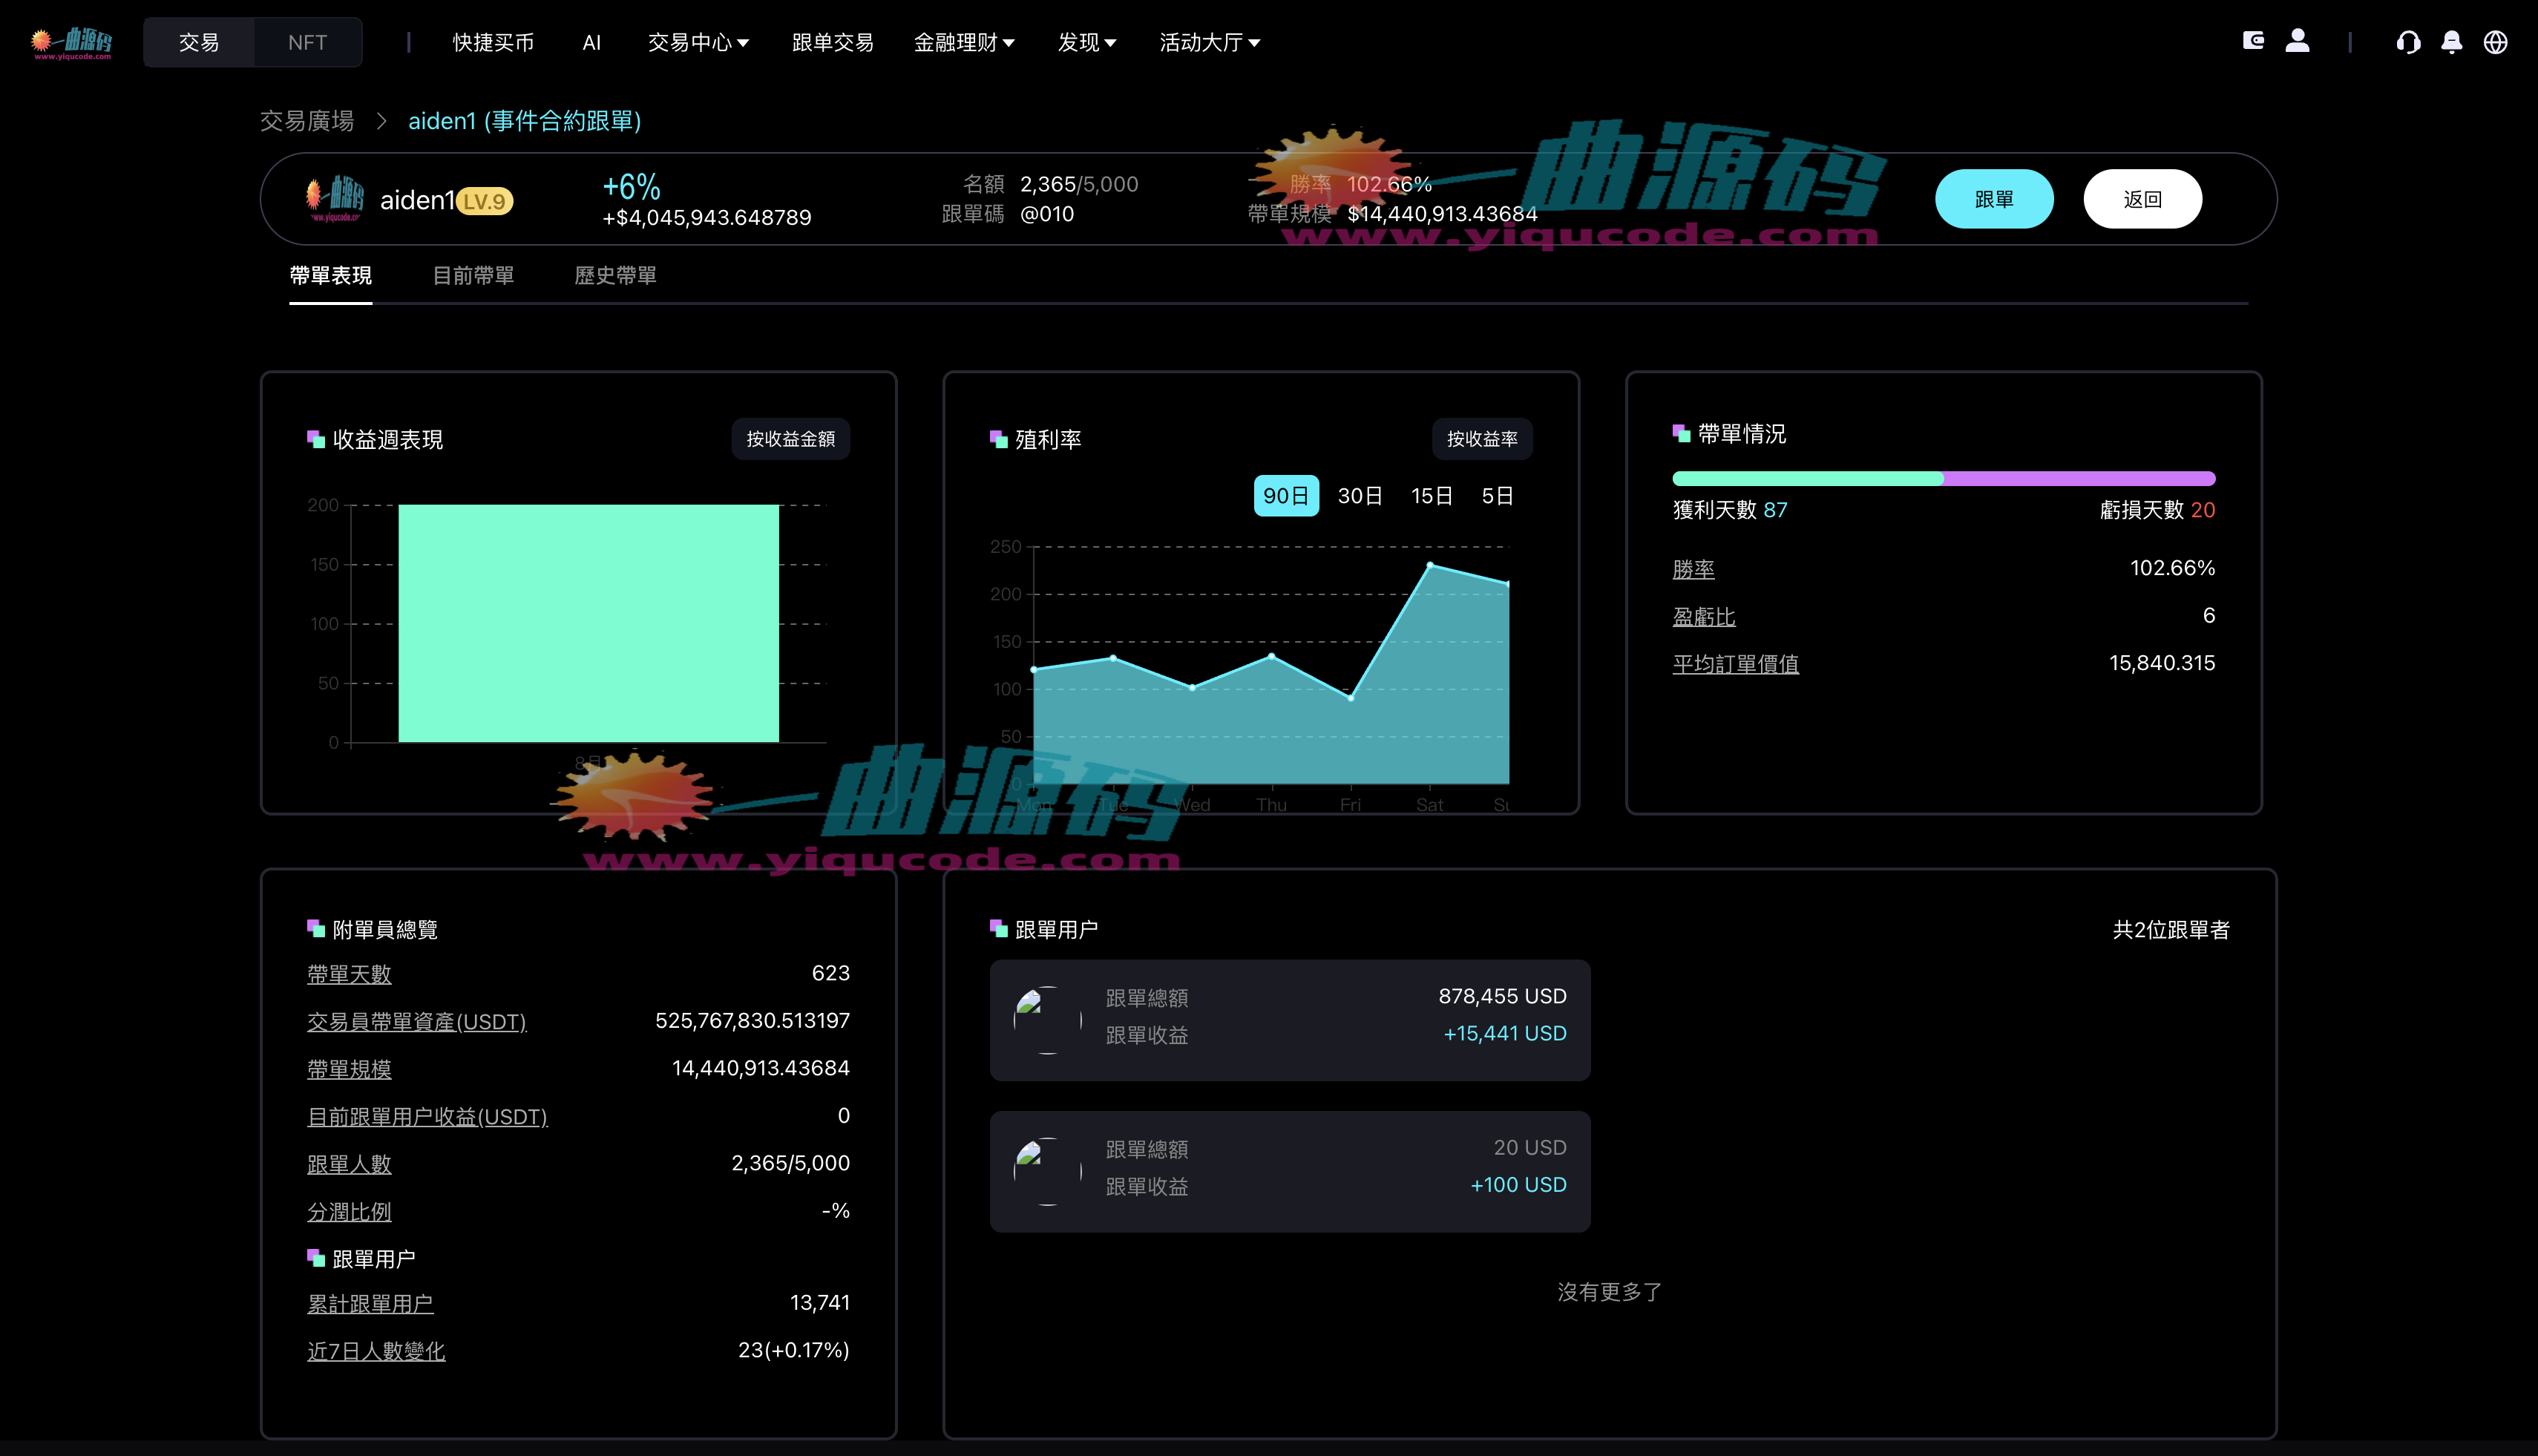Toggle 按收益率 on the profit rate chart

pos(1482,438)
